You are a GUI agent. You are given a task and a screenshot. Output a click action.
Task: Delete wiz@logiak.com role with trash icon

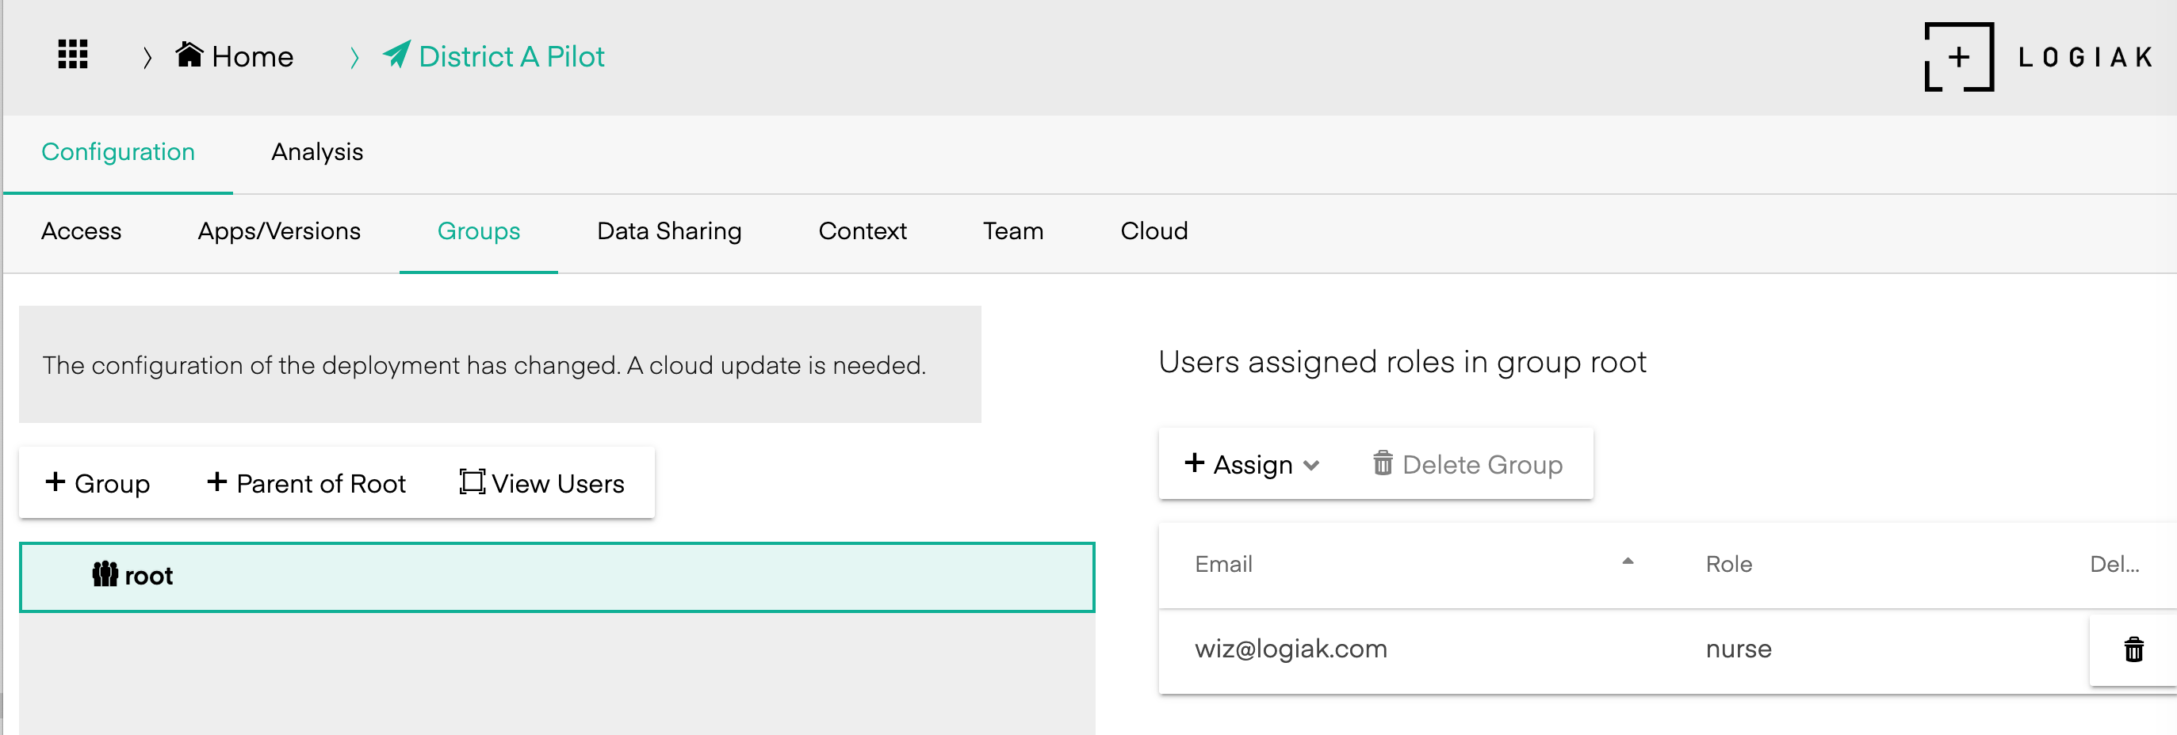[2133, 649]
